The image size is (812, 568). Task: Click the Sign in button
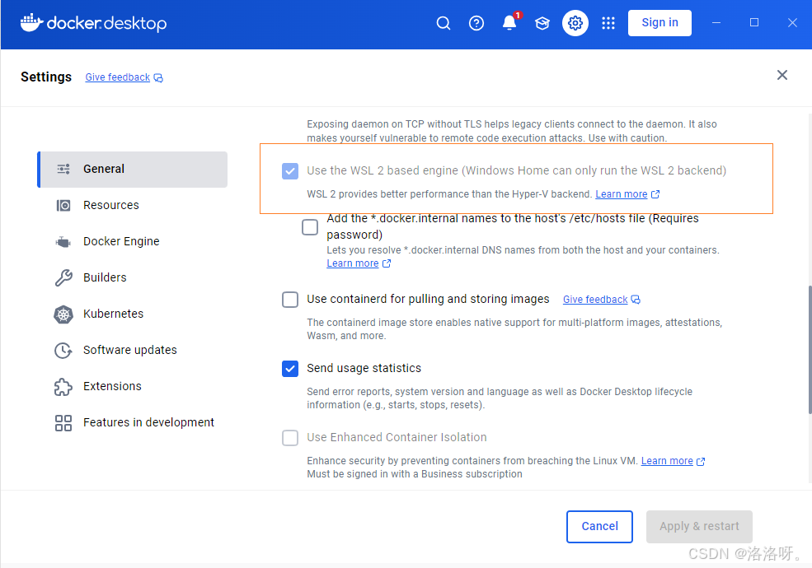(x=659, y=23)
